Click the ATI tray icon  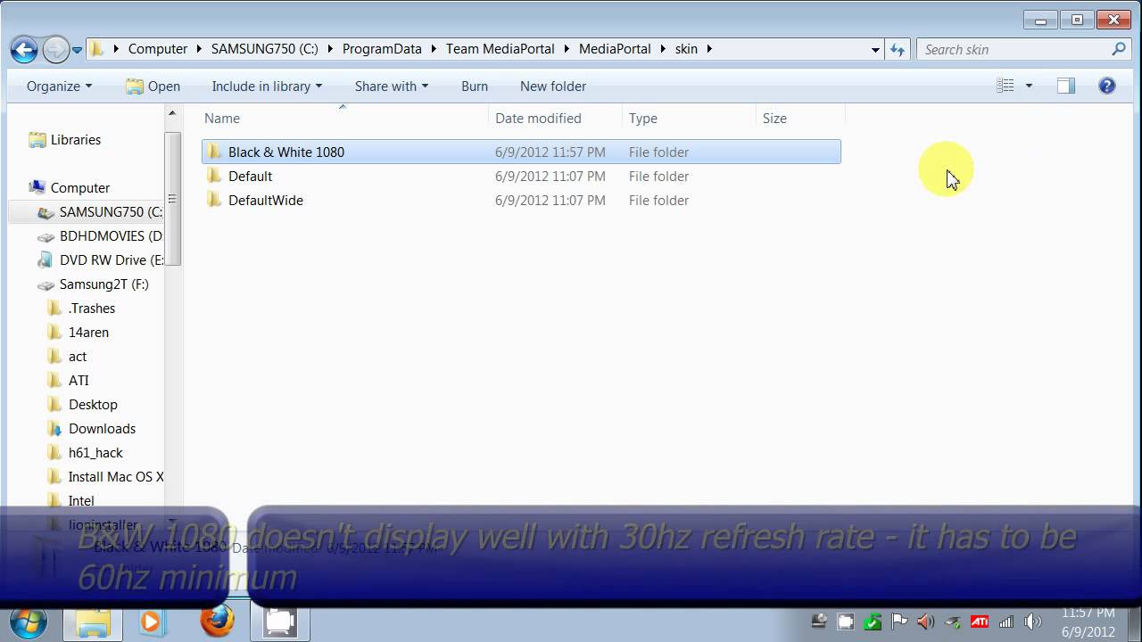pyautogui.click(x=979, y=621)
